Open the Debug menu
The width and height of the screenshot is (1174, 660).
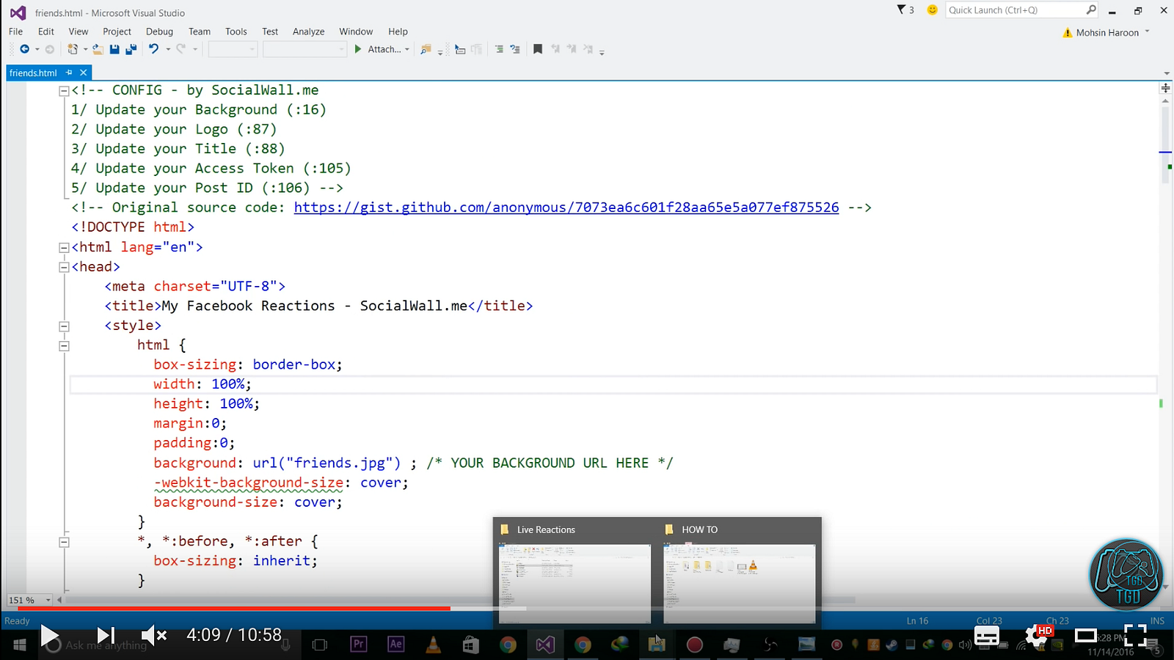pyautogui.click(x=159, y=32)
